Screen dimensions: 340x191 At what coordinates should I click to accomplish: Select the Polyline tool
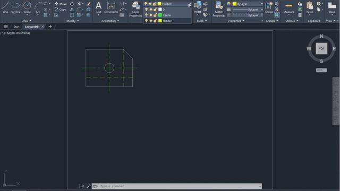(15, 7)
